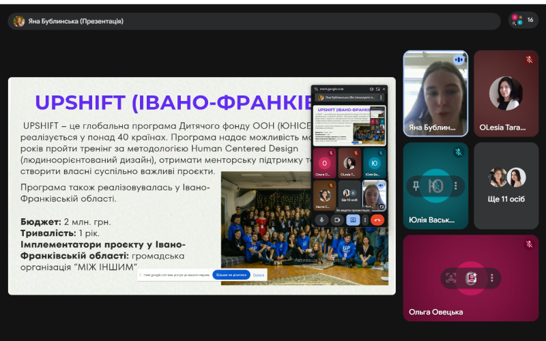This screenshot has width=546, height=341.
Task: View the Яна Бублин... speaking audio indicator
Action: click(459, 60)
